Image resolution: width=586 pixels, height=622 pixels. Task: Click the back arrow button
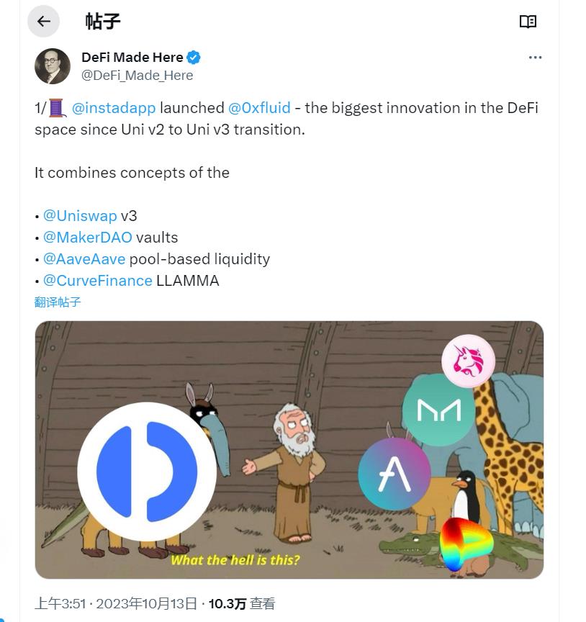(43, 22)
